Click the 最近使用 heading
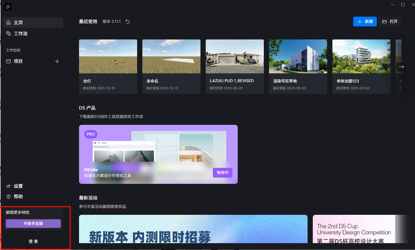The width and height of the screenshot is (415, 250). pos(88,22)
